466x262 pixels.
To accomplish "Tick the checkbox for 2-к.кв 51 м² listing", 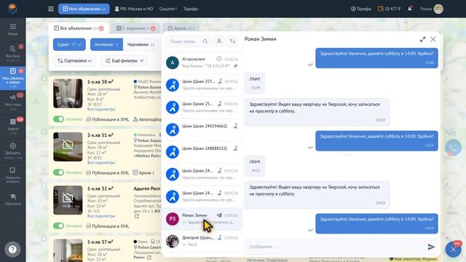I will [44, 132].
